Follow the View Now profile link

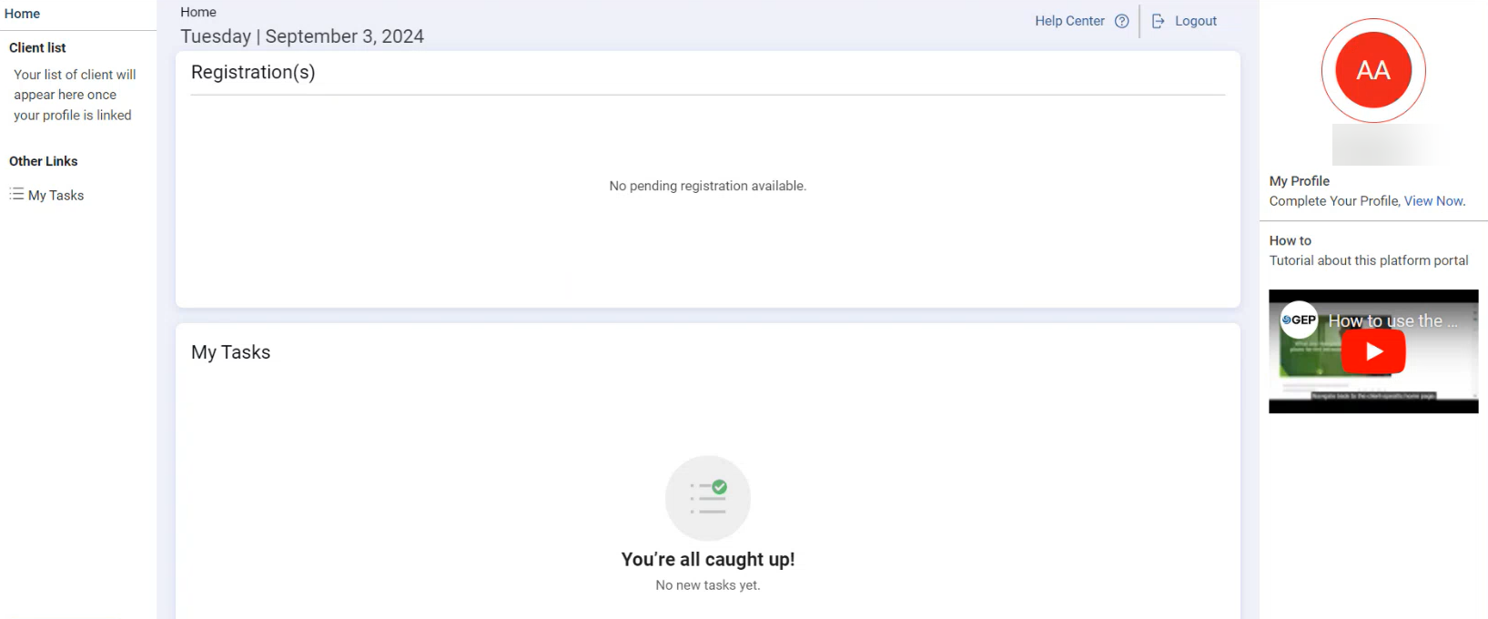click(x=1433, y=201)
